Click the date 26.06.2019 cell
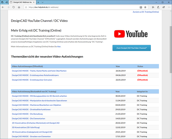This screenshot has height=139, width=172. (121, 71)
